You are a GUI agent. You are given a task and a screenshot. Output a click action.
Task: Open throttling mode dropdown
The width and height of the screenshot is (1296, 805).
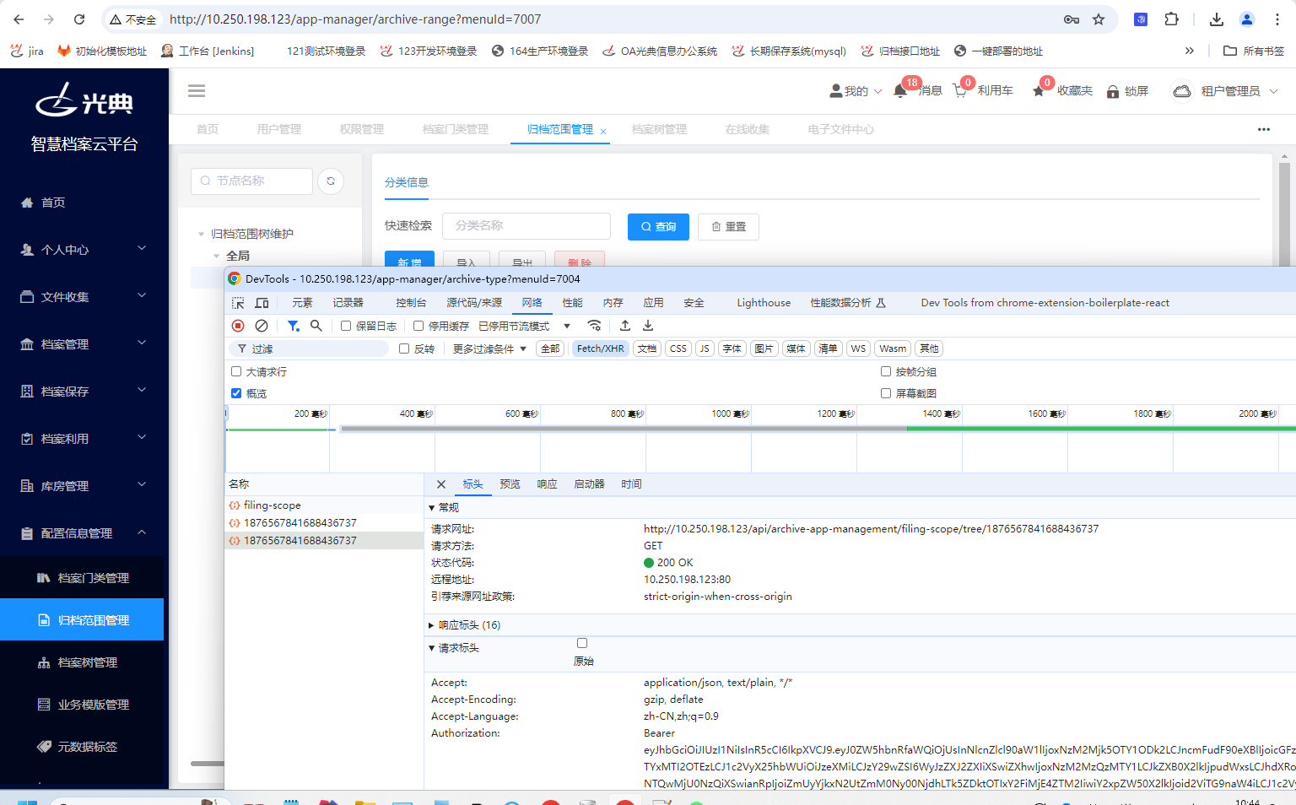click(525, 326)
